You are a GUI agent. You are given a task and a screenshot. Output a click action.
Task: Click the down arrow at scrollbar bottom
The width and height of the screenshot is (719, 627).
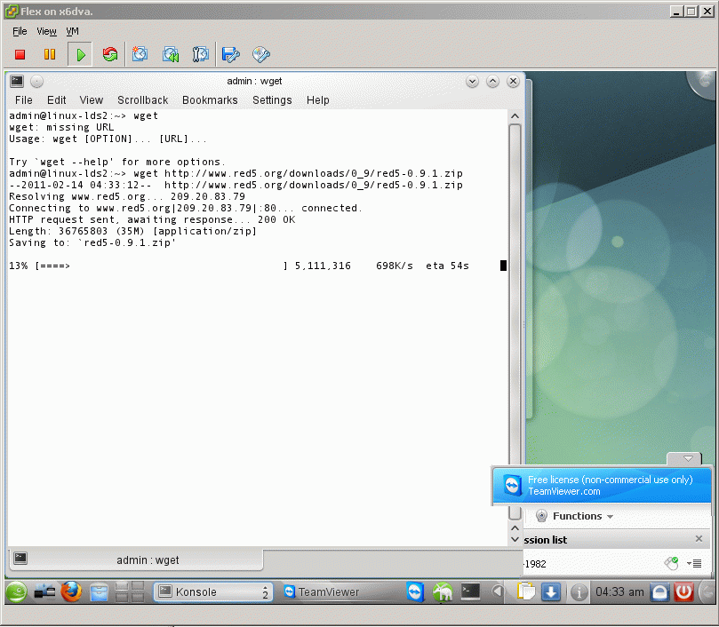pyautogui.click(x=515, y=539)
